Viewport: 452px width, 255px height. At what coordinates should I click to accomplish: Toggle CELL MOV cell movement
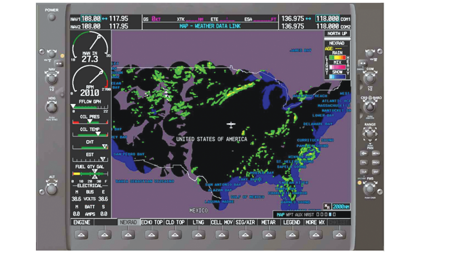[x=222, y=222]
